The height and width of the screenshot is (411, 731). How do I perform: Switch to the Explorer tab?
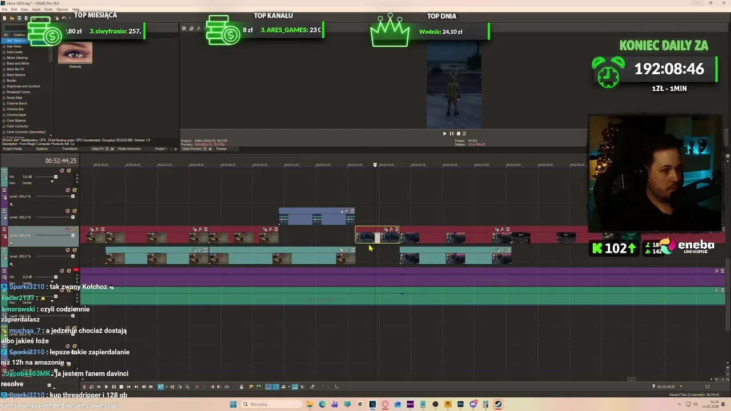click(42, 148)
